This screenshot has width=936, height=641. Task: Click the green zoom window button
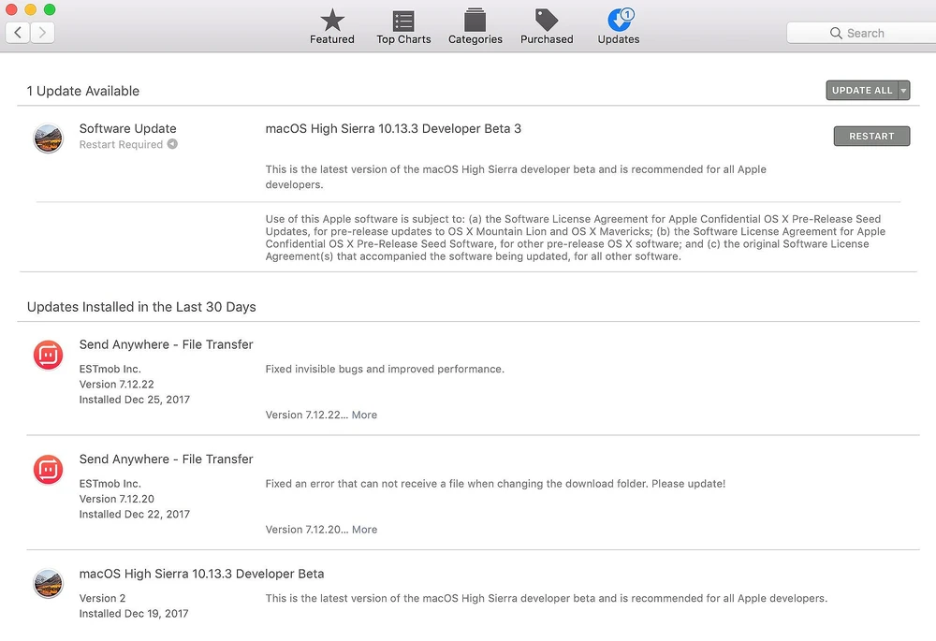(50, 9)
